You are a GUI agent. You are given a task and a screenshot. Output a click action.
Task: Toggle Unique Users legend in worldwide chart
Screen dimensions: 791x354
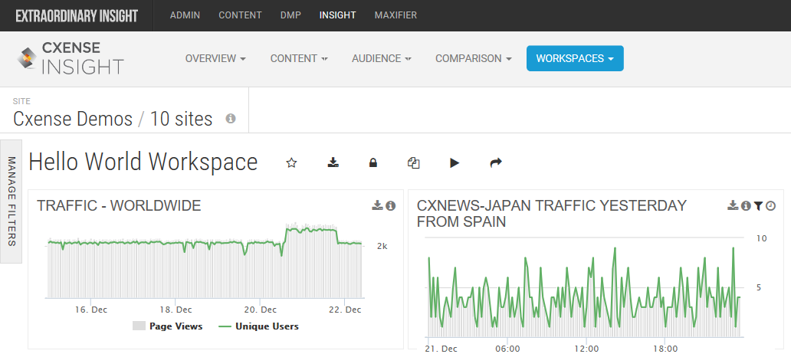[258, 326]
